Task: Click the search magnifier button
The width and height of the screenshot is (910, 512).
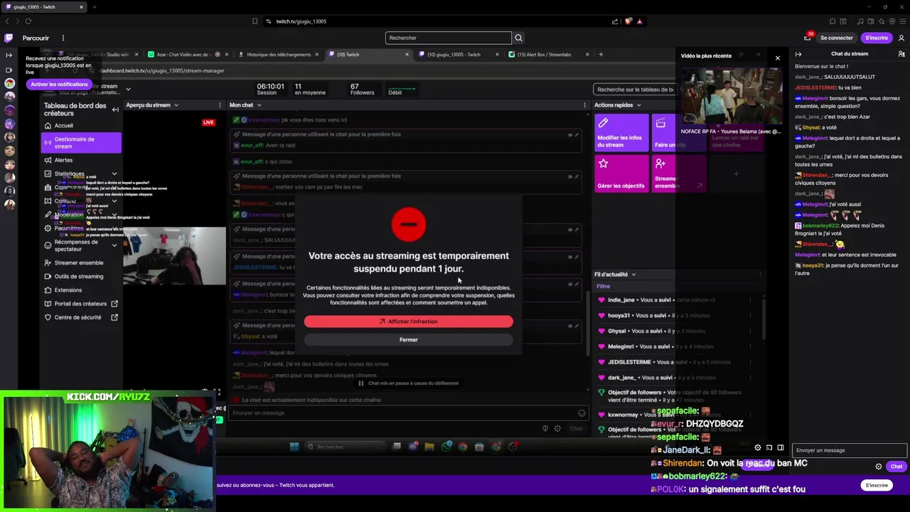Action: (x=518, y=38)
